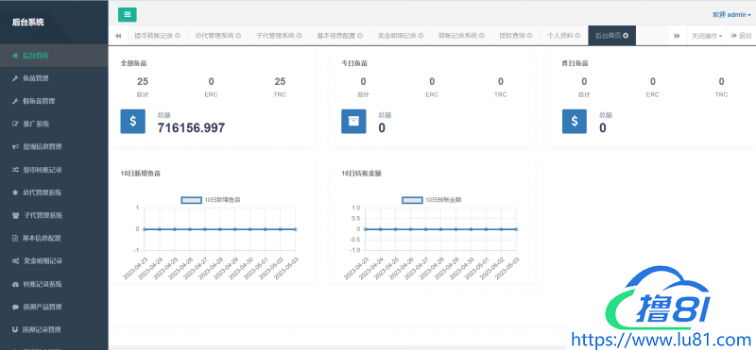Image resolution: width=756 pixels, height=350 pixels.
Task: Toggle the 10日新增鱼苗 chart legend
Action: [210, 200]
